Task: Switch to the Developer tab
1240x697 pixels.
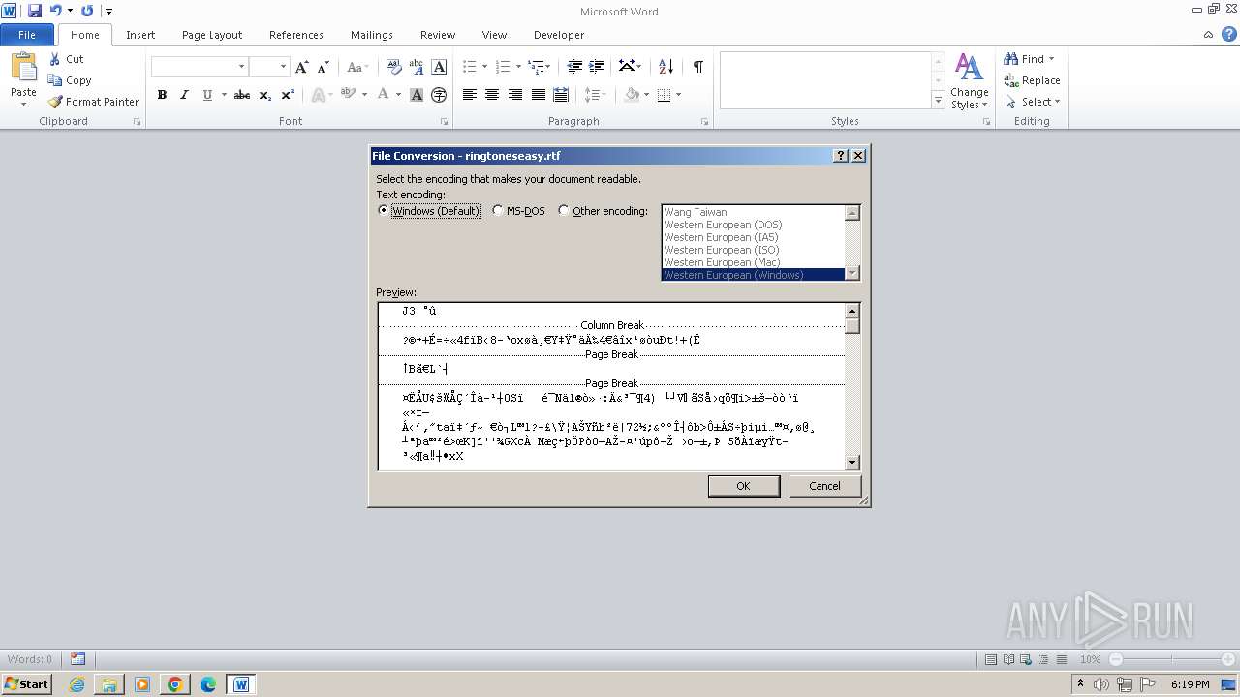Action: 559,35
